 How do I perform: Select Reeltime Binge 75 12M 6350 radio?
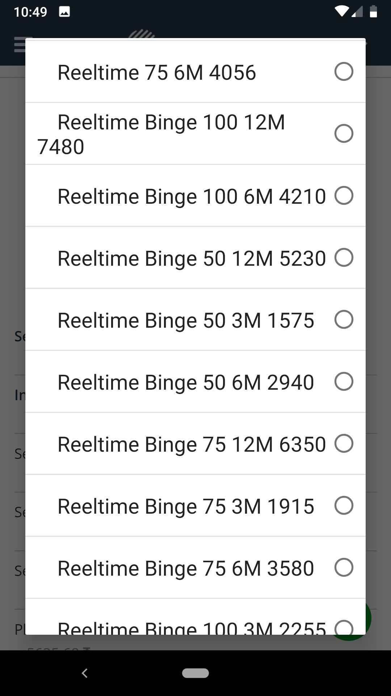coord(344,443)
